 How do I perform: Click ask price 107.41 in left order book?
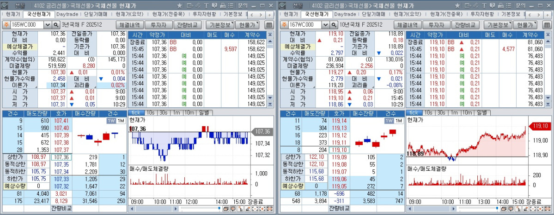pos(61,121)
